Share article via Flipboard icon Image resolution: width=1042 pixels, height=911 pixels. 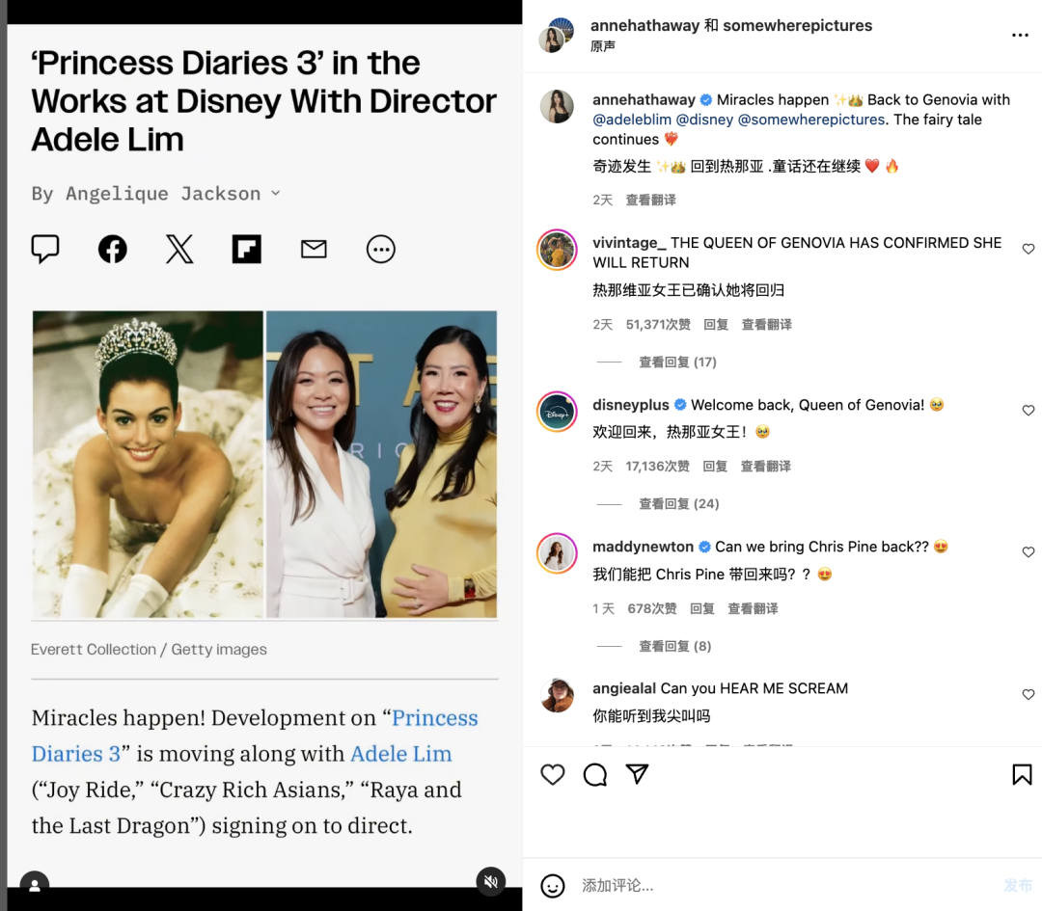(247, 250)
